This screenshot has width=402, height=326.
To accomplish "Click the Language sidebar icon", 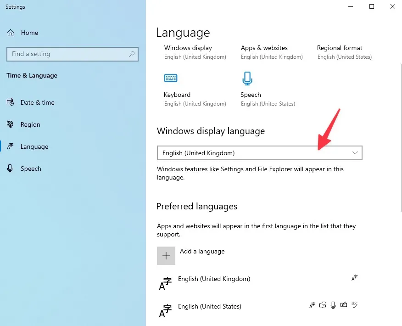I will (10, 146).
